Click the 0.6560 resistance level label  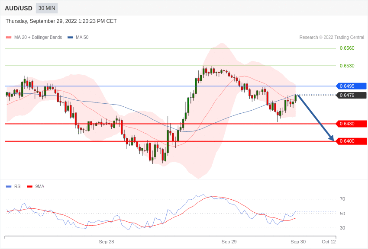point(347,48)
